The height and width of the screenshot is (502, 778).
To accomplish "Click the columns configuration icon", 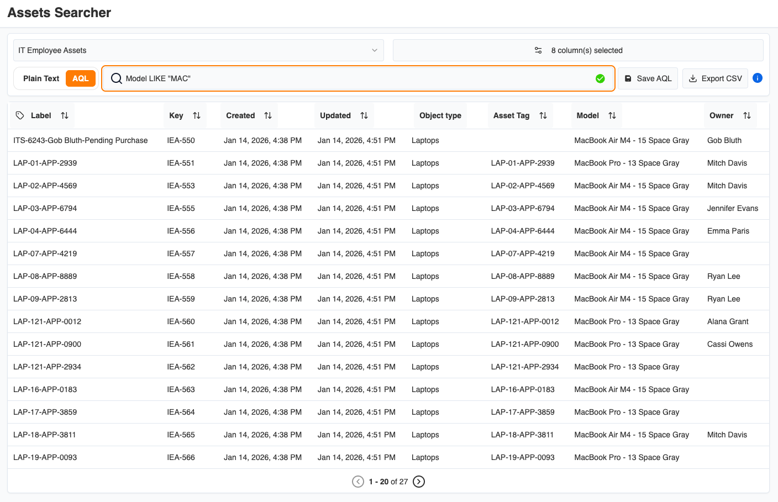I will [538, 50].
